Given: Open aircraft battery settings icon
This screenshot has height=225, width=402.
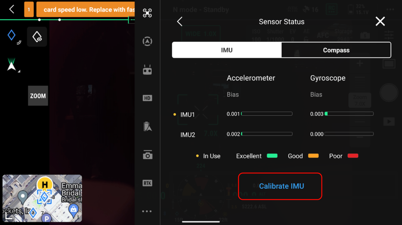Looking at the screenshot, I should click(147, 126).
